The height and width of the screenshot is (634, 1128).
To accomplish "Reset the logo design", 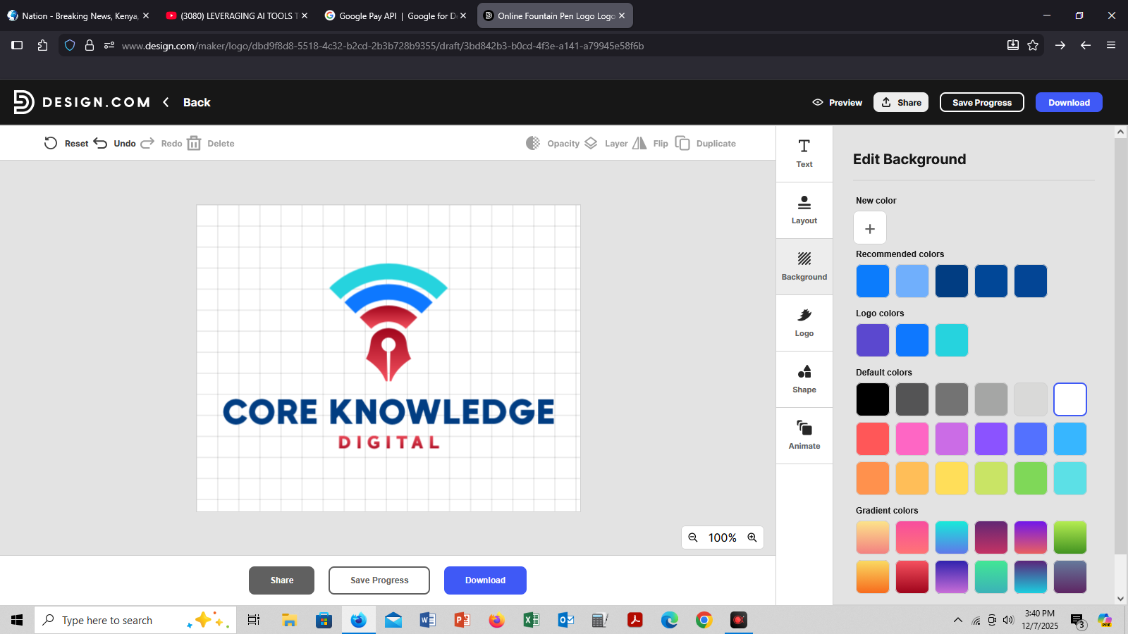I will pos(66,143).
